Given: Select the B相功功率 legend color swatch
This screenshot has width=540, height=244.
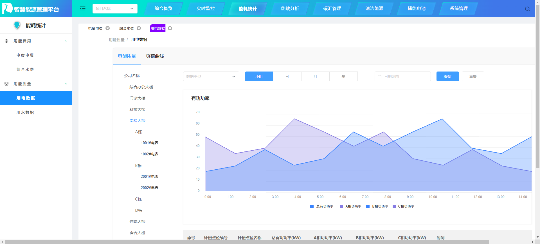Looking at the screenshot, I should pos(368,206).
